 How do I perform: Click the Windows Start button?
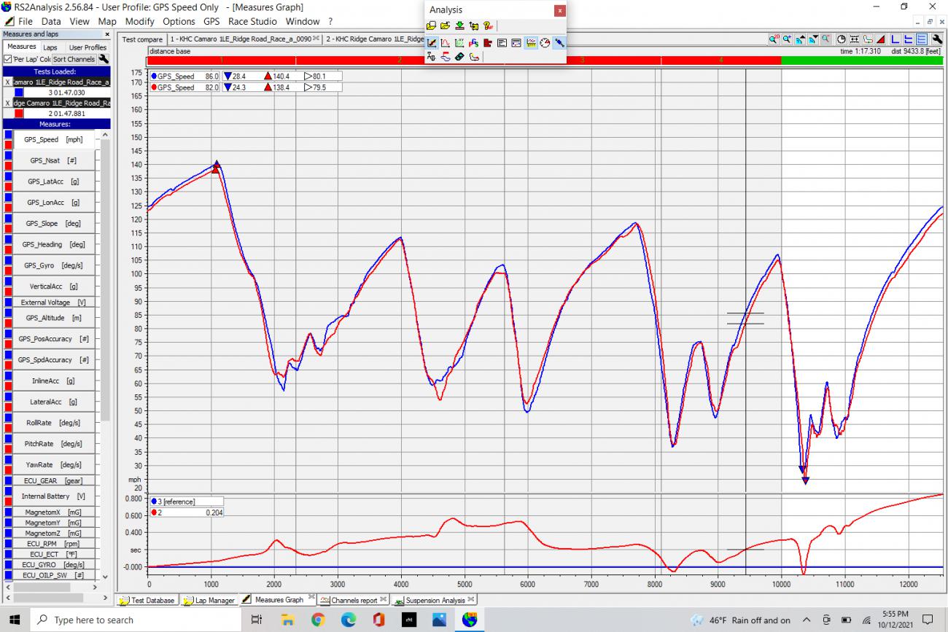(x=16, y=620)
